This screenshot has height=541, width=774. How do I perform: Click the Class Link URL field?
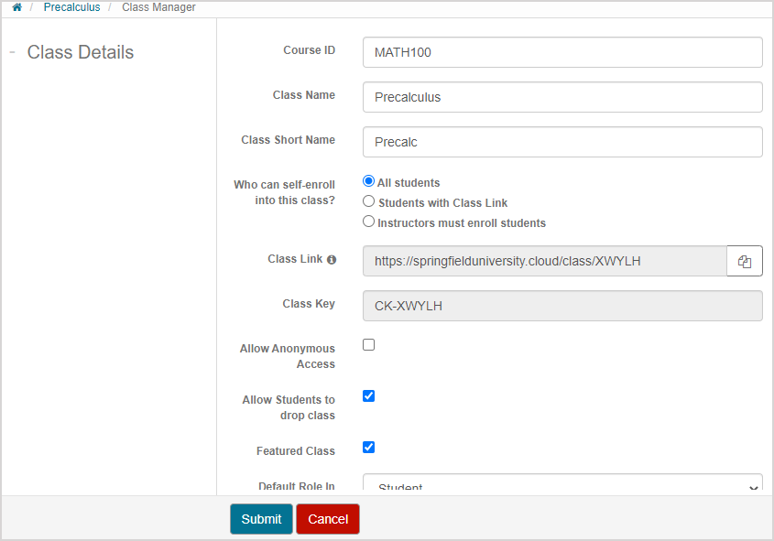point(544,261)
